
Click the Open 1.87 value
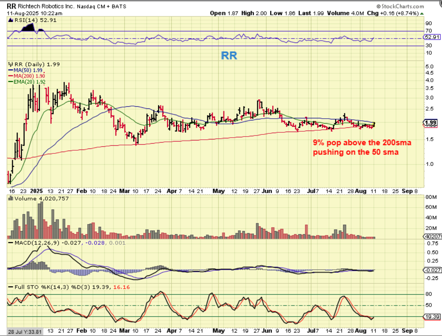[224, 13]
